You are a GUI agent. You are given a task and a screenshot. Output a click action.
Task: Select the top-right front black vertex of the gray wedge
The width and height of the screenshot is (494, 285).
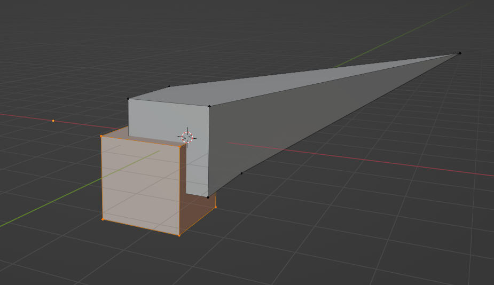209,106
